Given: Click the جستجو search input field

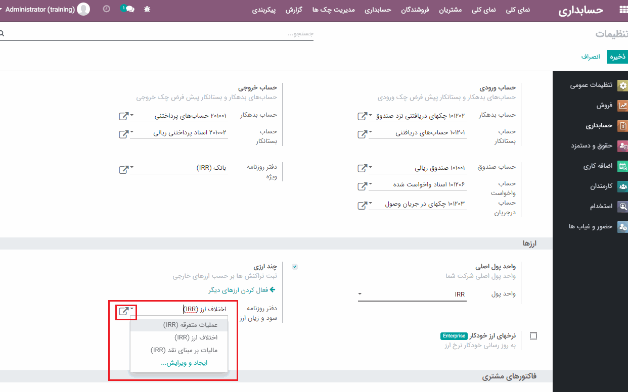Looking at the screenshot, I should [x=157, y=33].
